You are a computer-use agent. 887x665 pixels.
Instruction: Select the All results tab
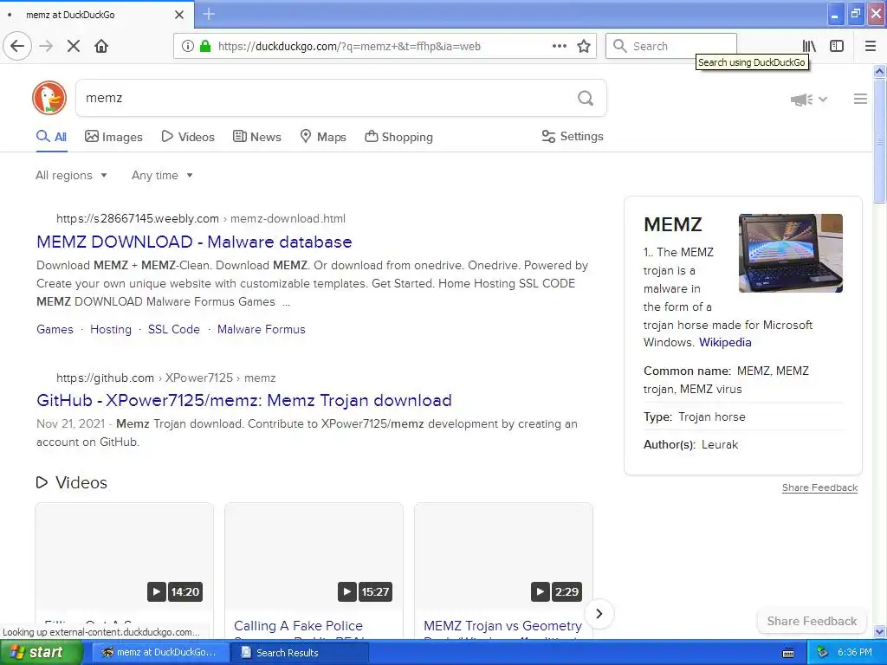pyautogui.click(x=51, y=137)
